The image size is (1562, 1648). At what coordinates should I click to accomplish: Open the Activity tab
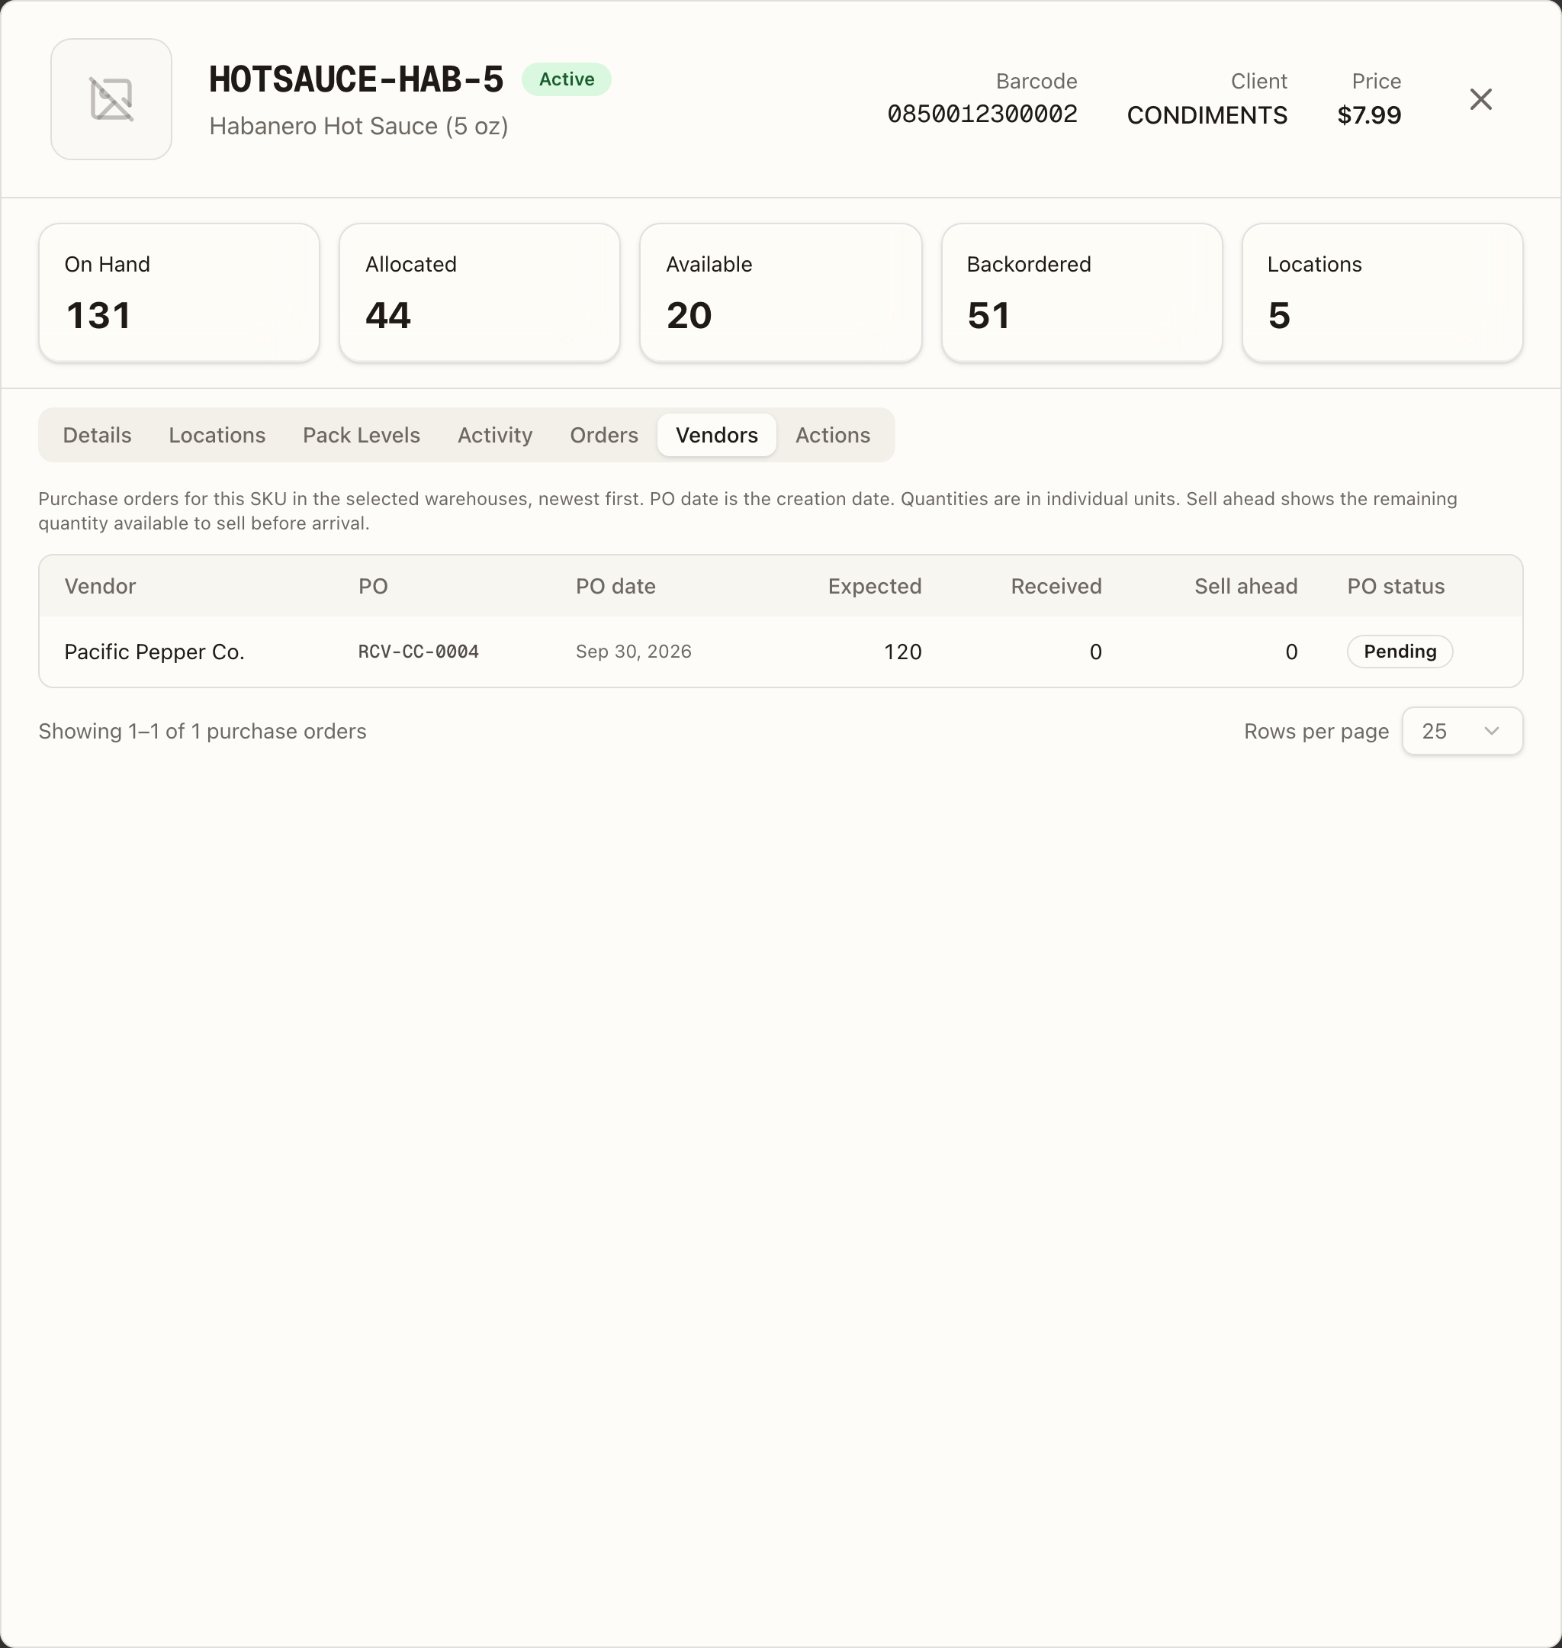pos(494,435)
